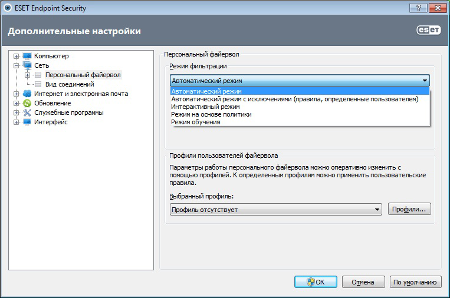Click the help question mark button
This screenshot has height=298, width=450.
pyautogui.click(x=418, y=8)
